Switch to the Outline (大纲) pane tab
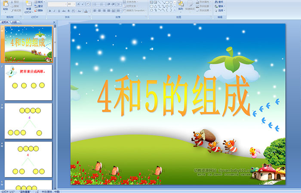The image size is (301, 193). click(x=14, y=22)
